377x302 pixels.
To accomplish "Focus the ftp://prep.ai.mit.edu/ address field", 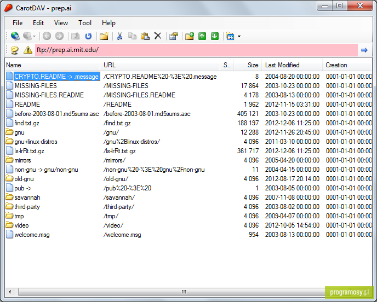I will click(x=196, y=50).
